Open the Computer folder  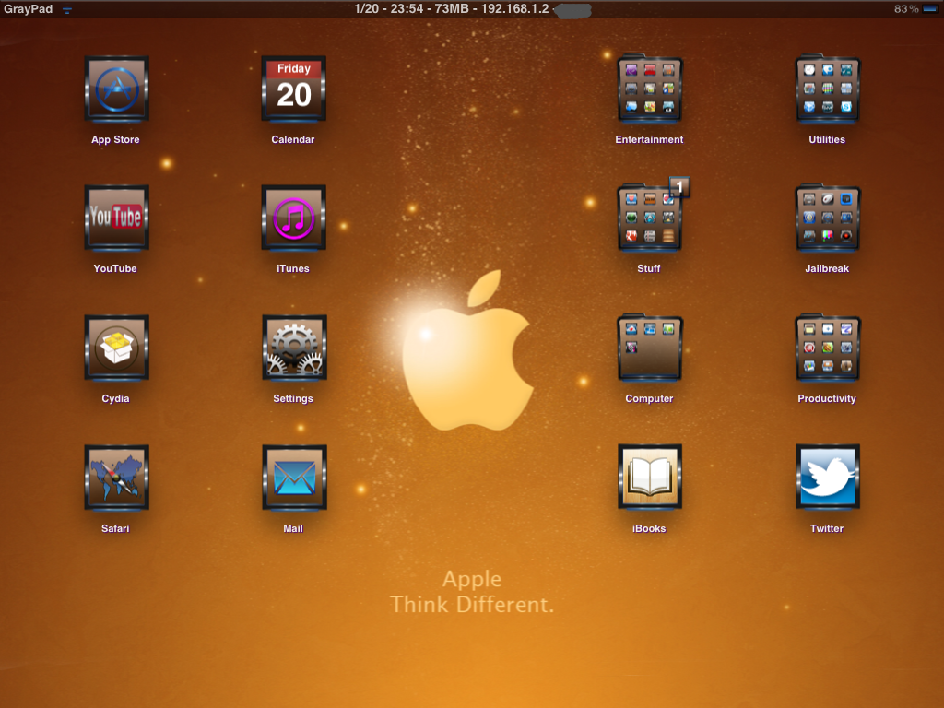(x=650, y=348)
